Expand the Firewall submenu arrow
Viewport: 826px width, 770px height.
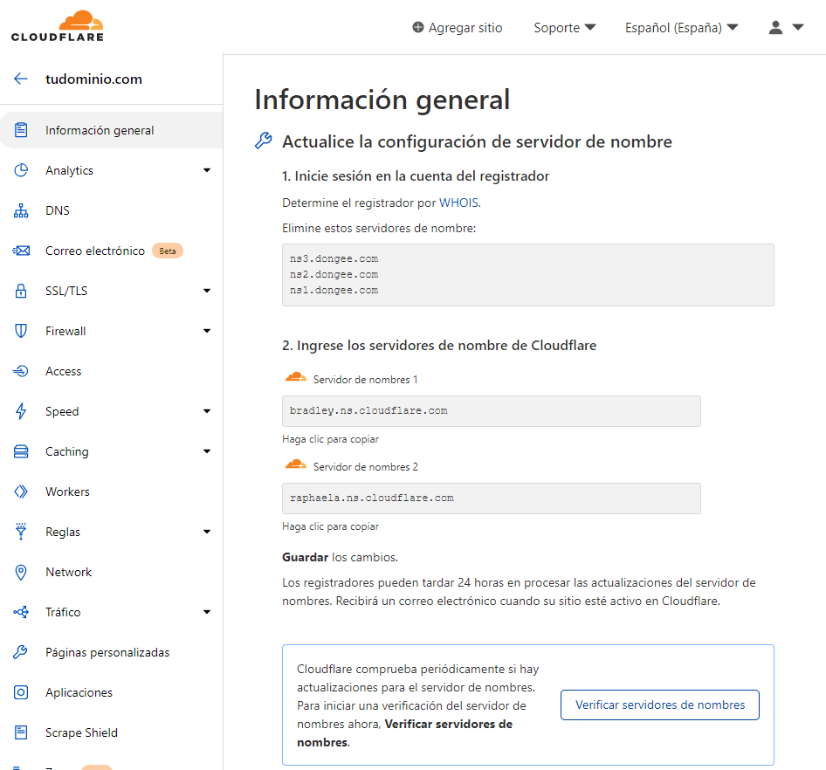[x=207, y=331]
